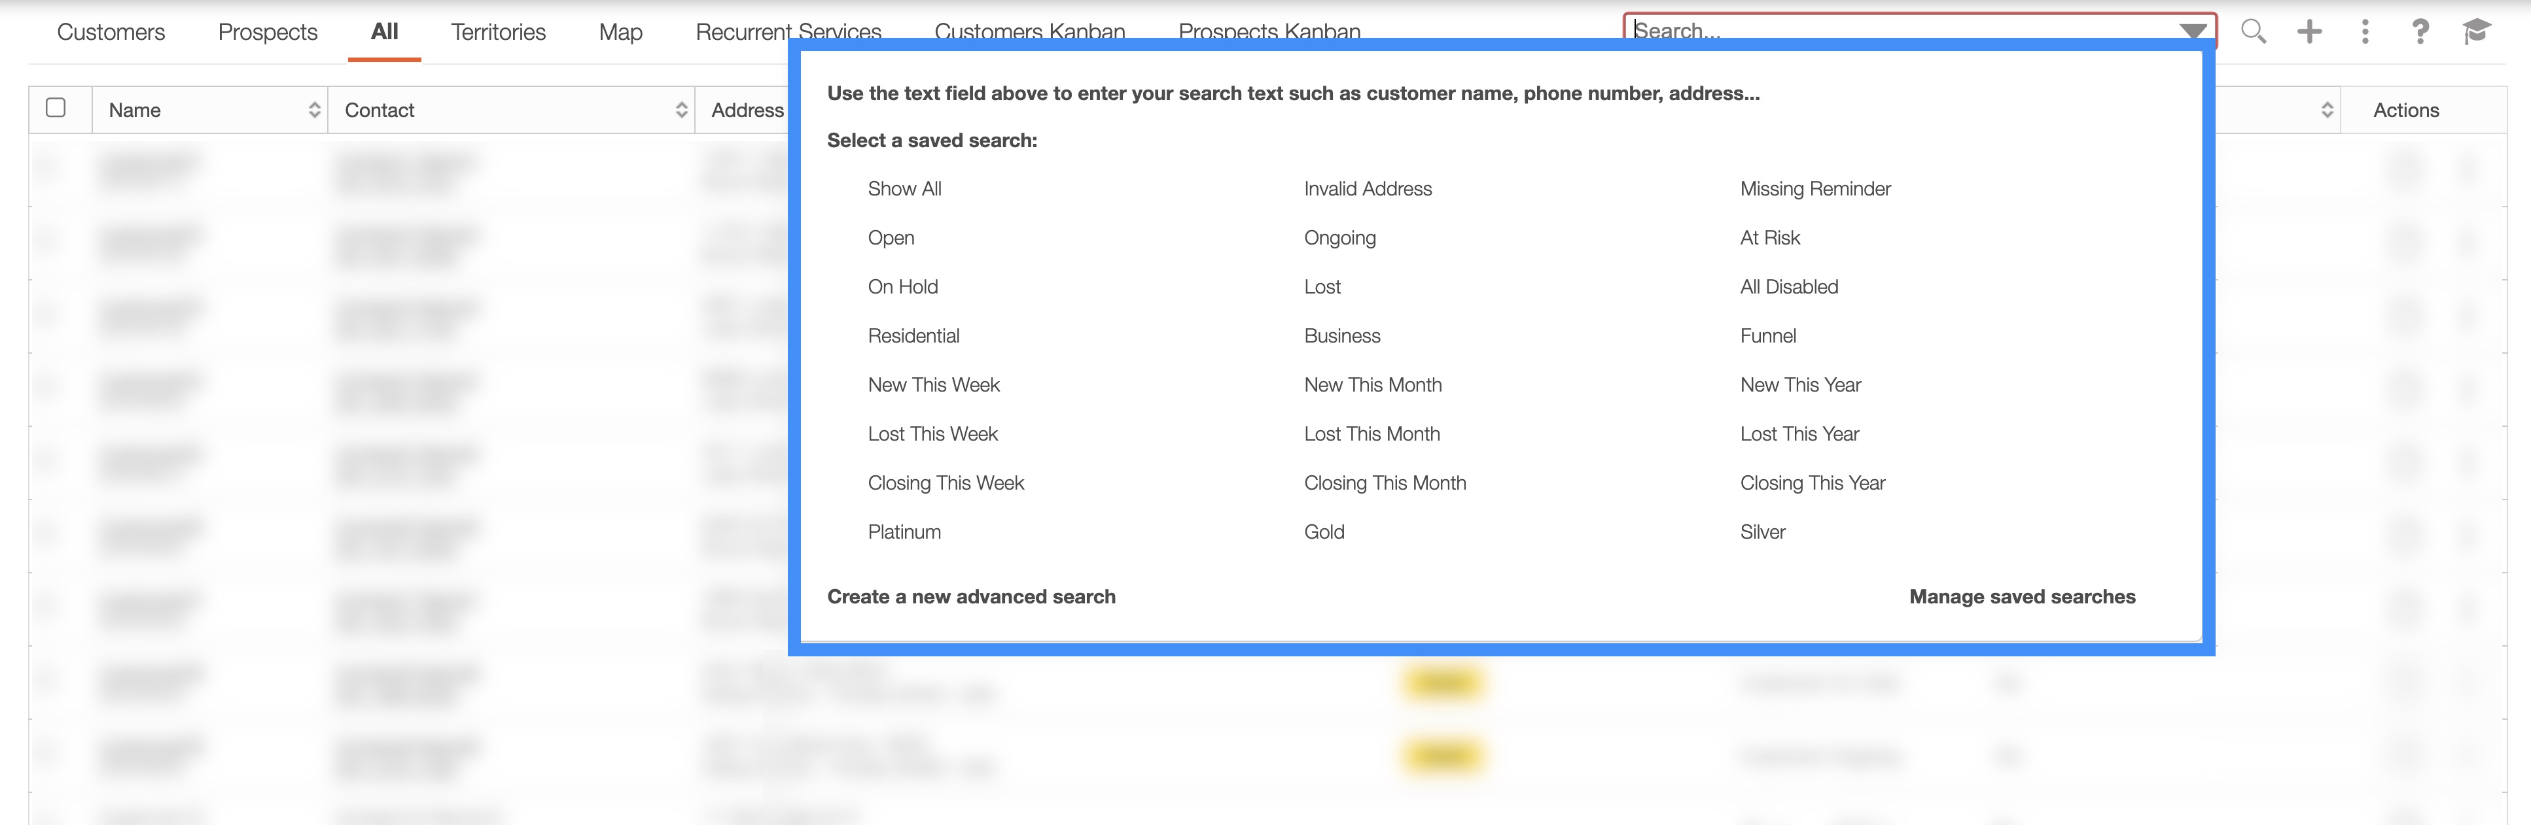Choose the Platinum saved search
This screenshot has width=2531, height=825.
coord(904,531)
